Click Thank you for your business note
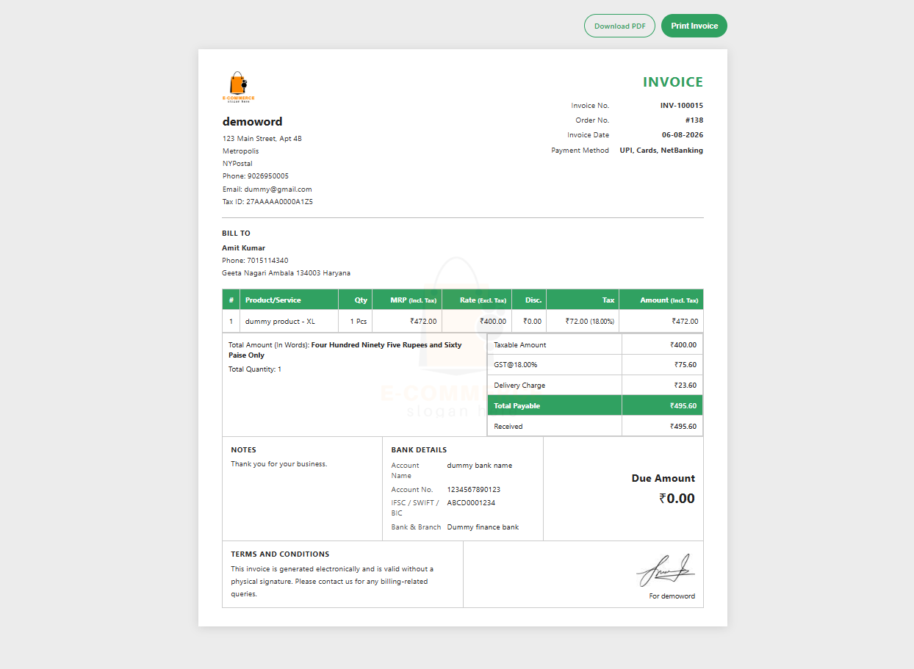The height and width of the screenshot is (669, 914). point(279,464)
